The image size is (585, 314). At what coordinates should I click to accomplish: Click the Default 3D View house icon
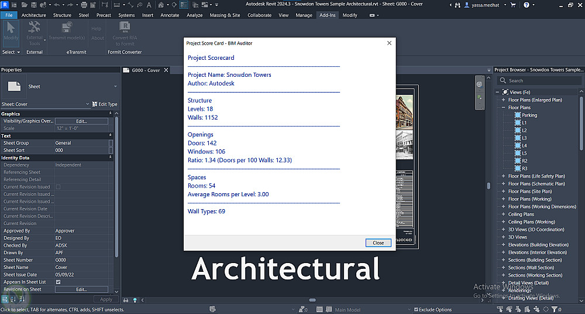pos(161,5)
